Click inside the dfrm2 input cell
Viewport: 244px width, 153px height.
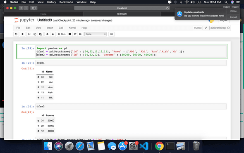[131, 107]
